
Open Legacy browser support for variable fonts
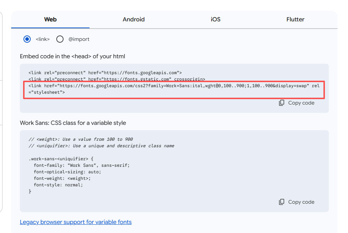76,222
